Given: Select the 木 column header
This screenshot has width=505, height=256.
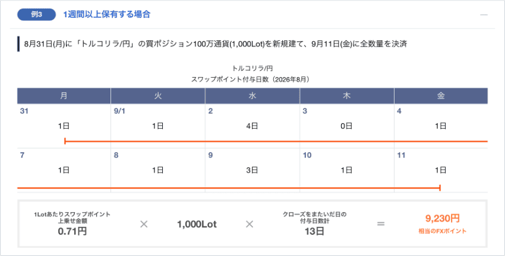Looking at the screenshot, I should [x=346, y=96].
